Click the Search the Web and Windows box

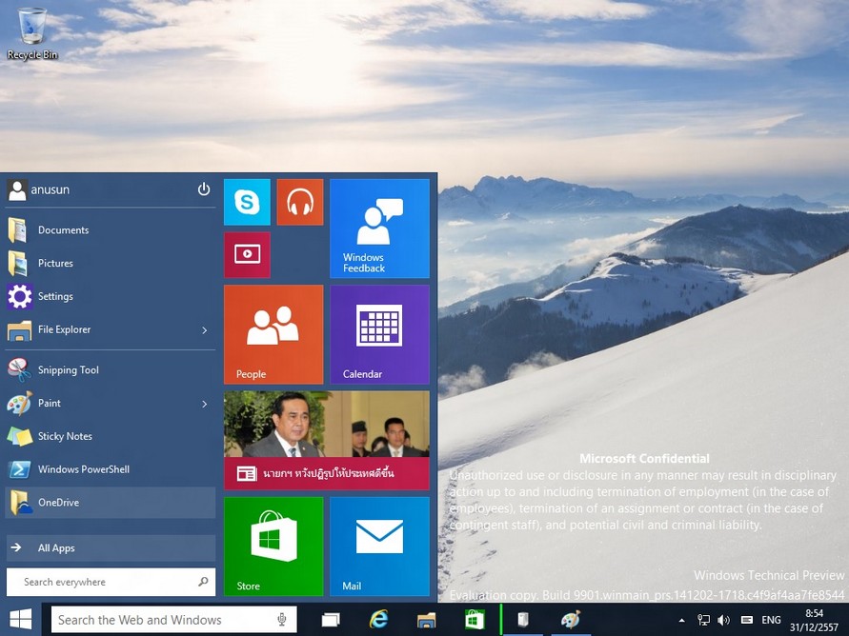(x=173, y=620)
